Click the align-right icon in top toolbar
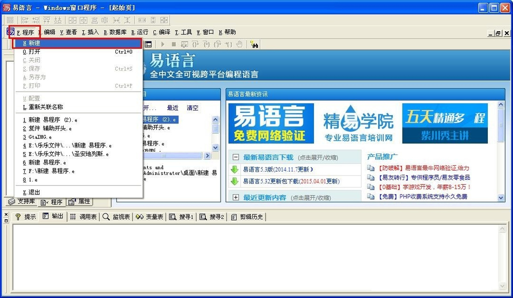This screenshot has width=513, height=298. point(36,20)
